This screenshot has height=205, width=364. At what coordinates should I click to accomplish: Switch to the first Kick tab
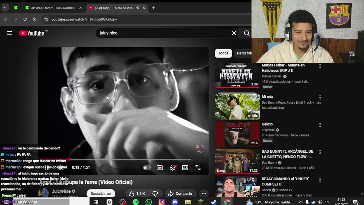pos(16,8)
